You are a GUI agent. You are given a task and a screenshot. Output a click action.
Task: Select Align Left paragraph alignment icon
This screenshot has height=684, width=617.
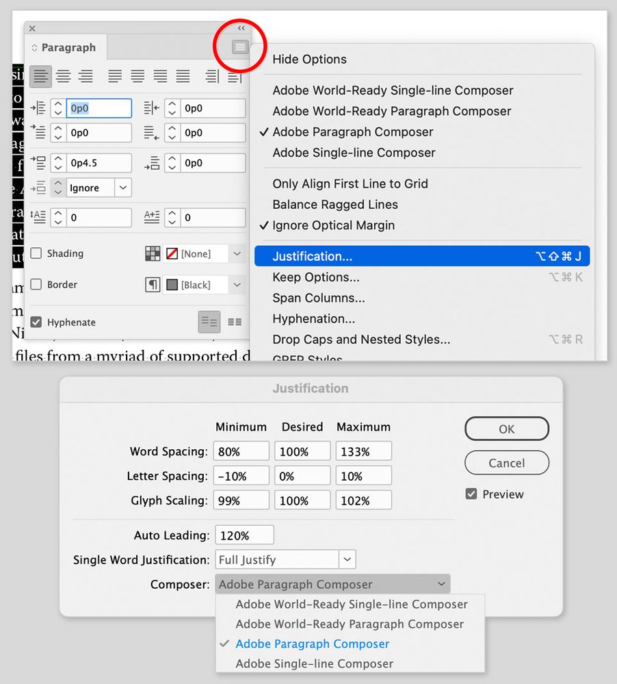click(x=40, y=76)
